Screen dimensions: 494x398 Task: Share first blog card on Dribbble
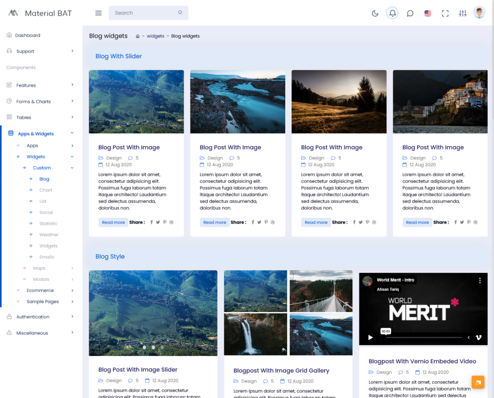[x=171, y=222]
